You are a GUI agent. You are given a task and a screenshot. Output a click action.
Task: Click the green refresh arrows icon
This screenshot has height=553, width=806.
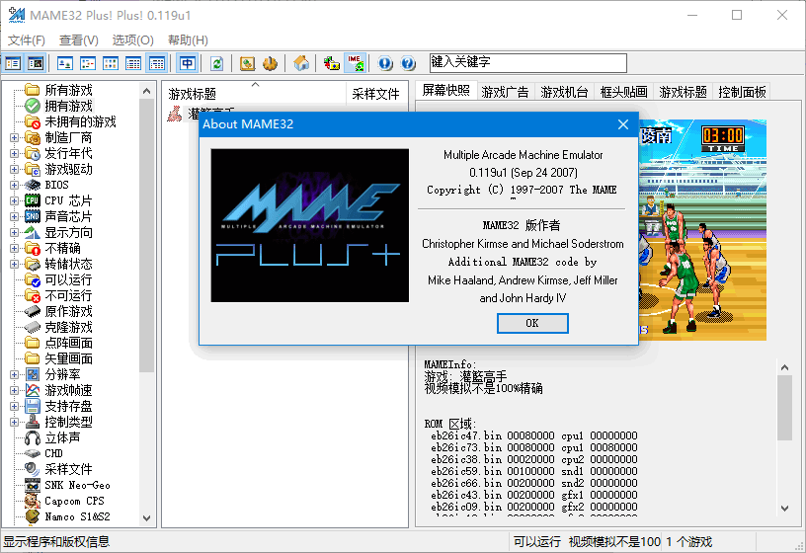click(217, 64)
